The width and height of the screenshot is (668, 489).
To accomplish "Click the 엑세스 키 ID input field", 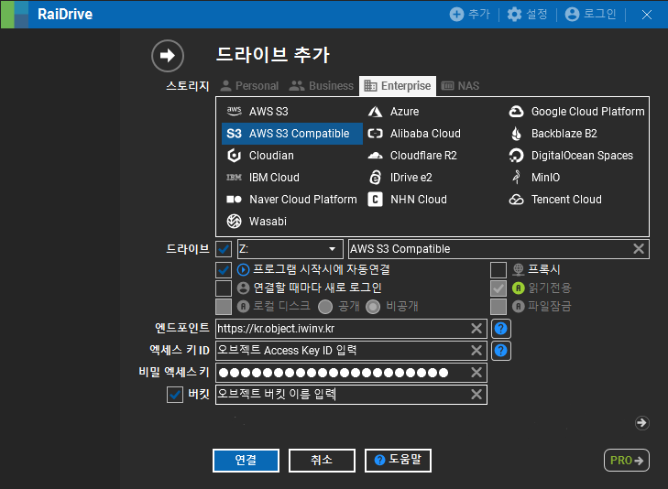I will [351, 351].
